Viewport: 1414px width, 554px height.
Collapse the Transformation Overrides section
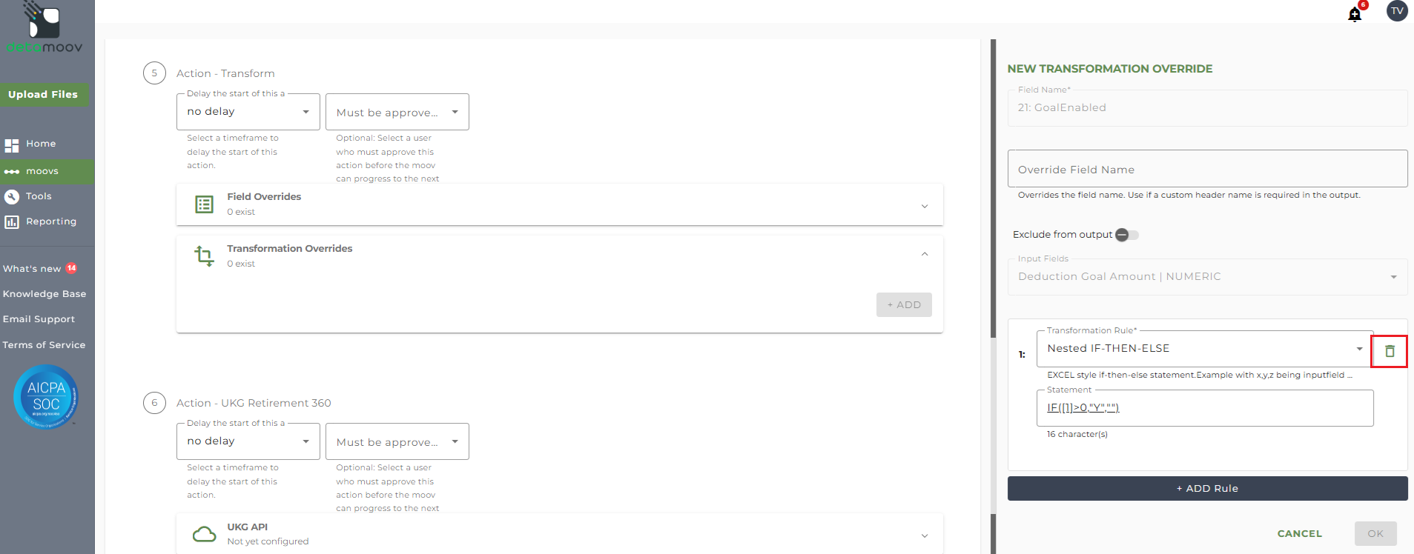pos(925,254)
